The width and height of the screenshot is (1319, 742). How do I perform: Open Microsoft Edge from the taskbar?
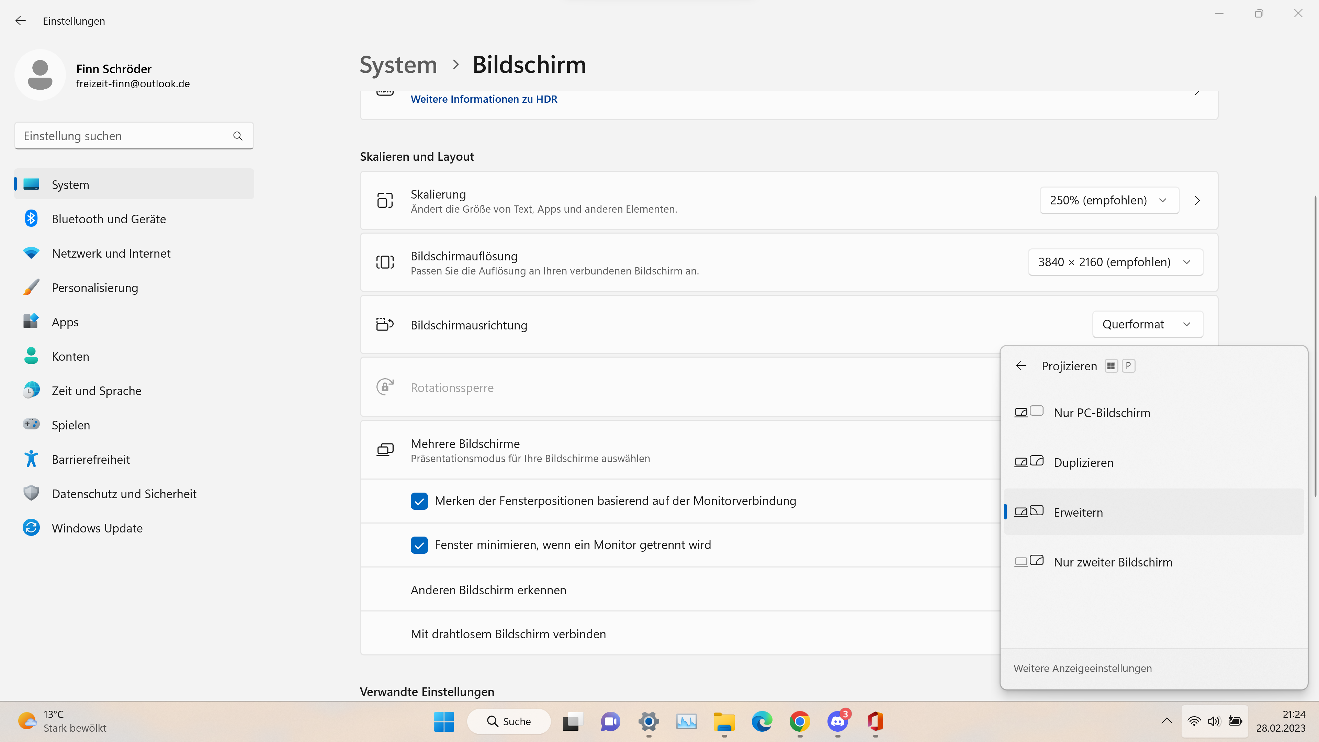pyautogui.click(x=762, y=721)
